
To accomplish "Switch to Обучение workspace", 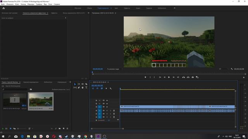I will click(77, 8).
